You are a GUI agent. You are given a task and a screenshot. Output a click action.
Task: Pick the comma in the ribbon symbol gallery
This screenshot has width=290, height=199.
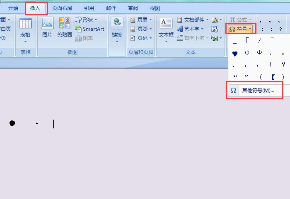coord(261,22)
